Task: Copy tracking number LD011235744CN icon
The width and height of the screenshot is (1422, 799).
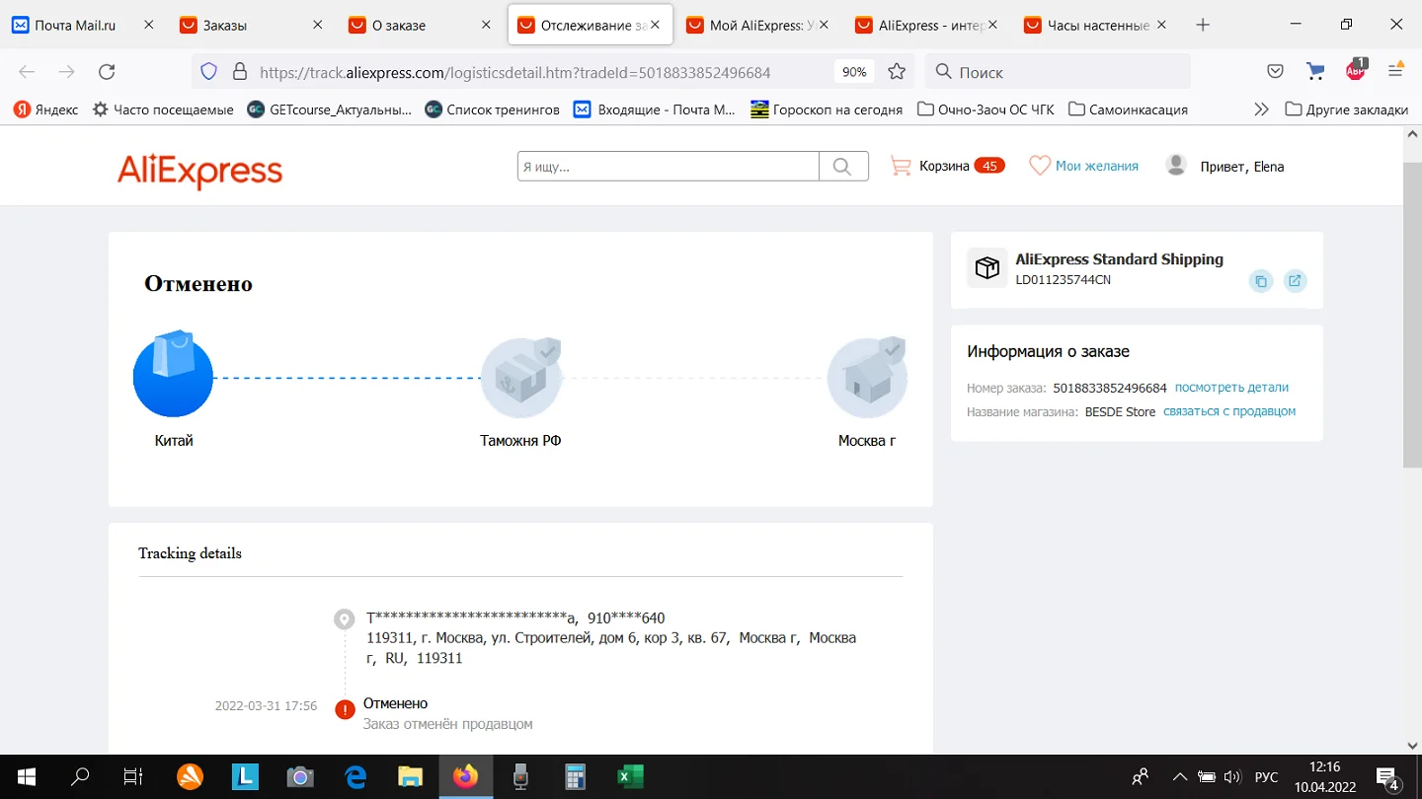Action: pyautogui.click(x=1261, y=281)
